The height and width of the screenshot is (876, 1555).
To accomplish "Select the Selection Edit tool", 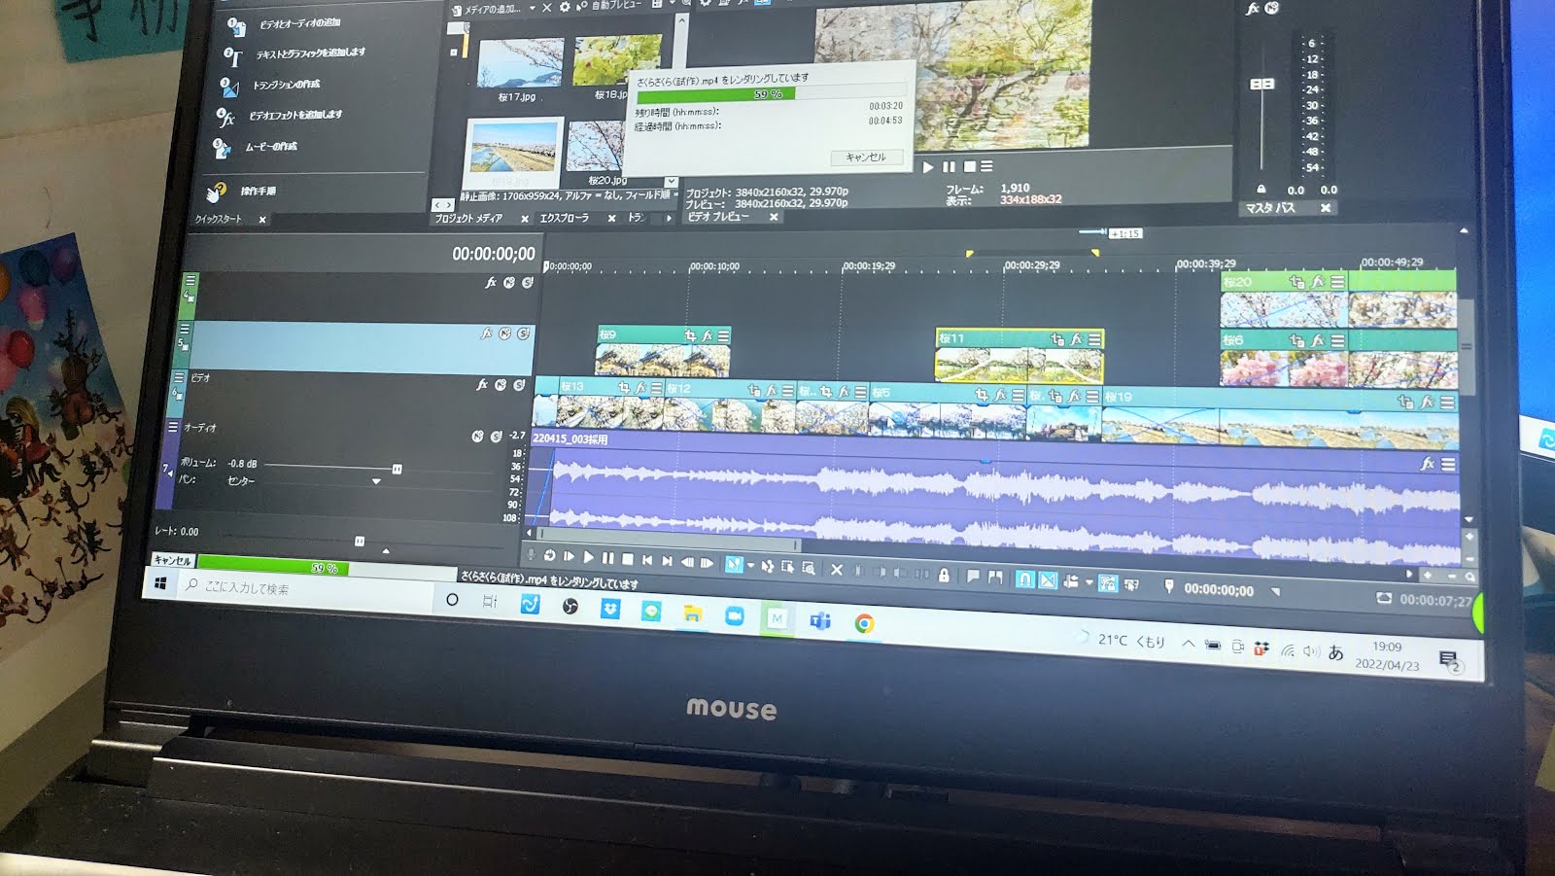I will coord(787,567).
